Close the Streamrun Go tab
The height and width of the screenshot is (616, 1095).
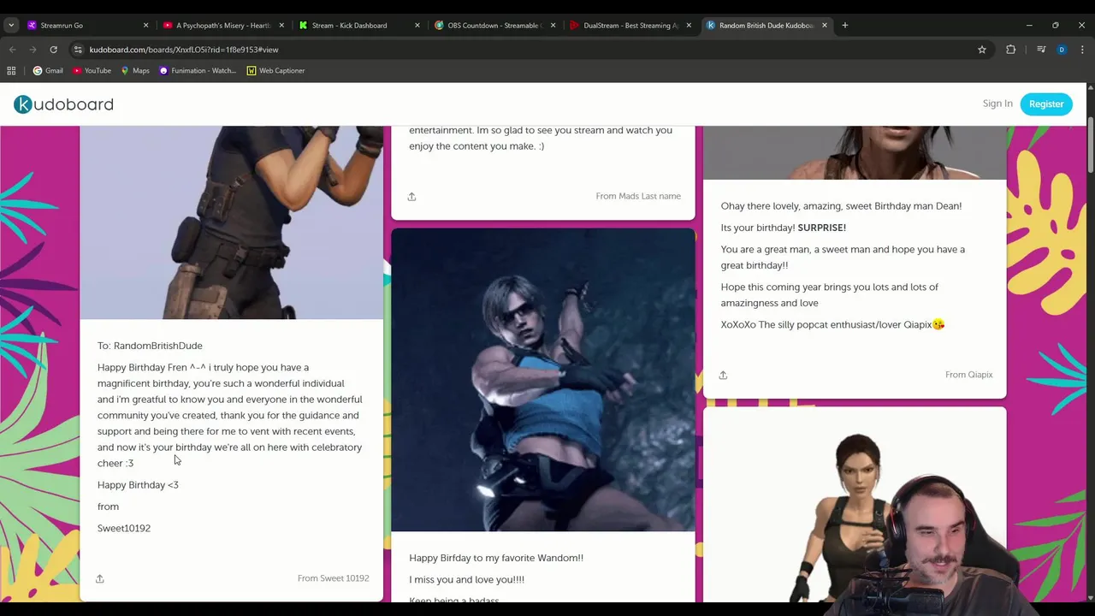point(145,26)
